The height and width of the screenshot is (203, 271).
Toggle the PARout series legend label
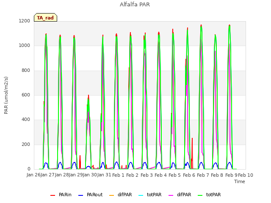coord(95,195)
